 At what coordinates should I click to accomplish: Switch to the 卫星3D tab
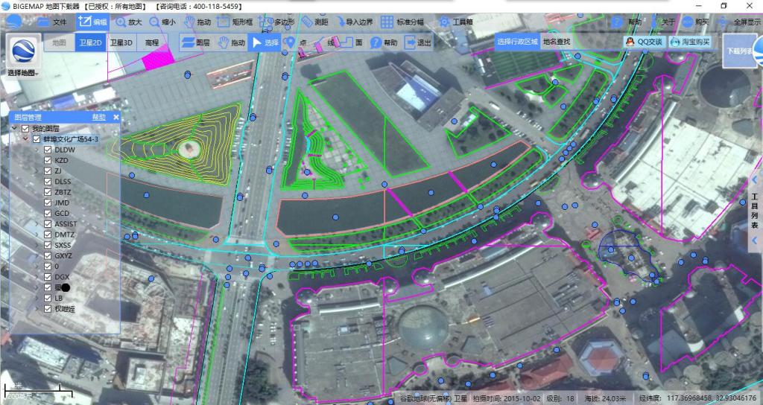pos(121,42)
